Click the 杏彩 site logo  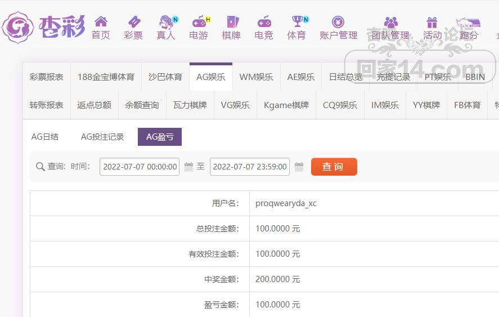[43, 27]
